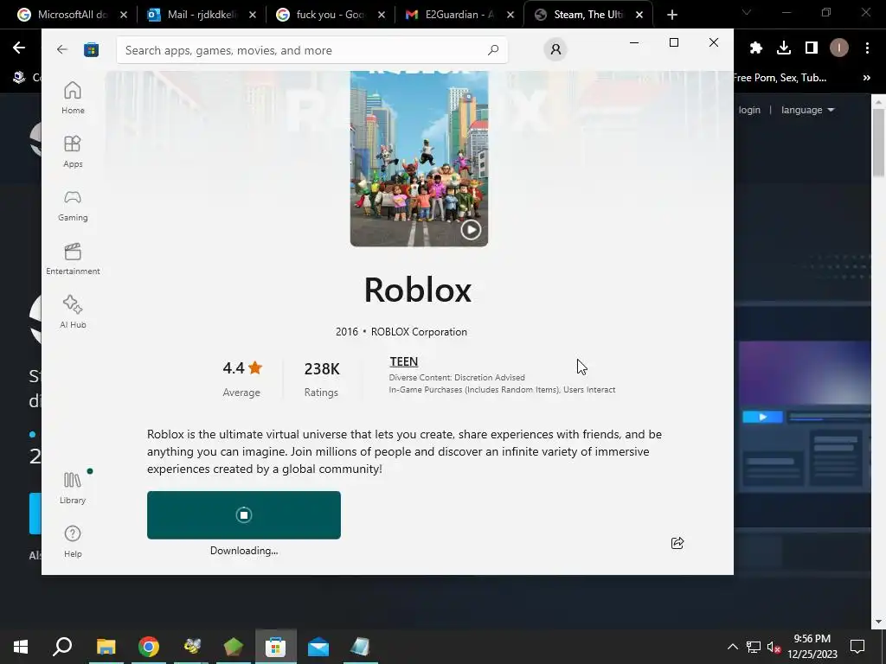Open File Explorer from taskbar
The width and height of the screenshot is (886, 664).
tap(106, 647)
